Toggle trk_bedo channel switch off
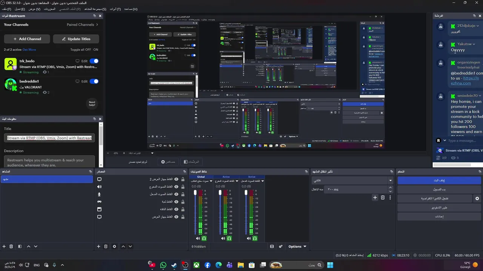Viewport: 483px width, 271px height. [x=94, y=61]
